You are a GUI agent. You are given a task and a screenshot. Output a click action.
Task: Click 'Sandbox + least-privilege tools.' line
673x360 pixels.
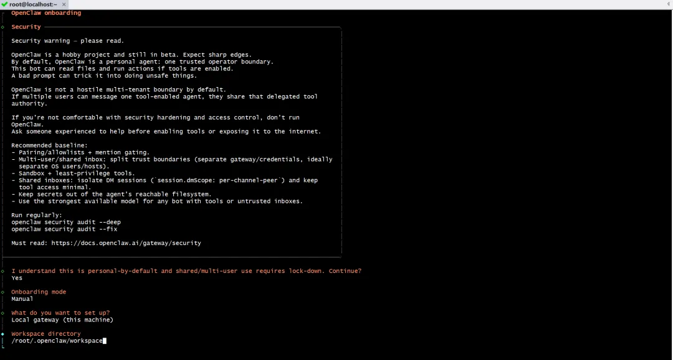click(73, 173)
